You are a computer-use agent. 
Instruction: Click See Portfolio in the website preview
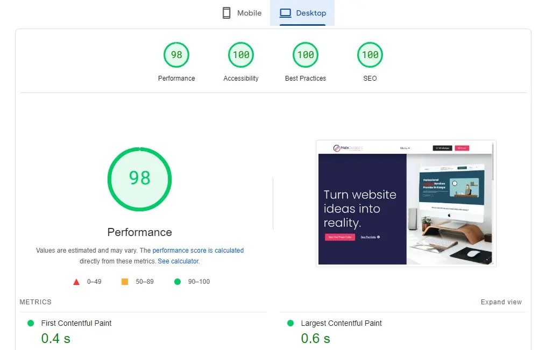click(369, 237)
